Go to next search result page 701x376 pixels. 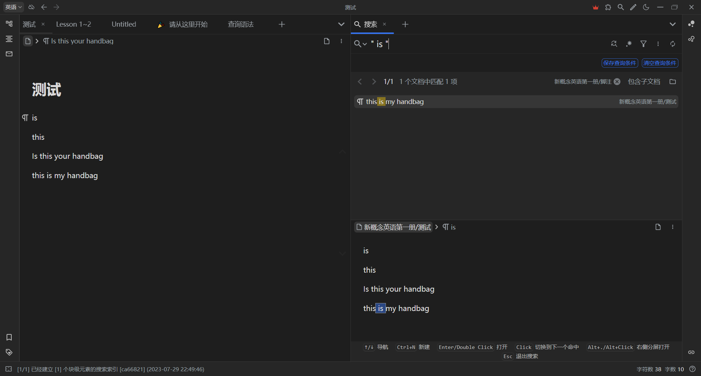click(x=374, y=81)
